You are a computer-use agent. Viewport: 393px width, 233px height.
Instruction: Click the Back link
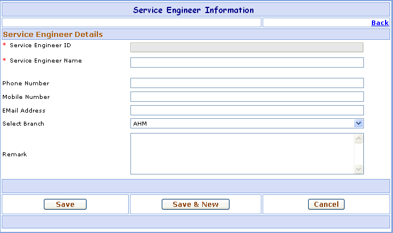[x=379, y=23]
